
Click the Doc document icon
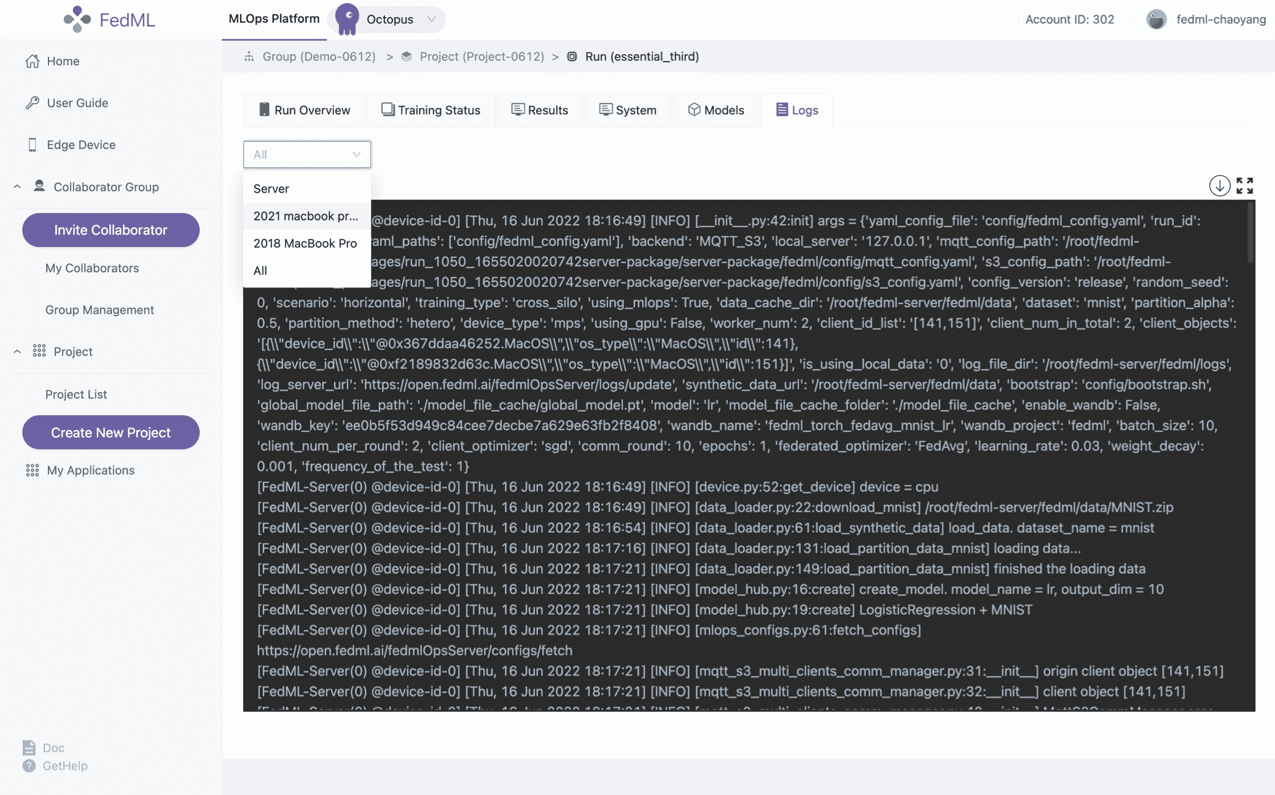[29, 748]
